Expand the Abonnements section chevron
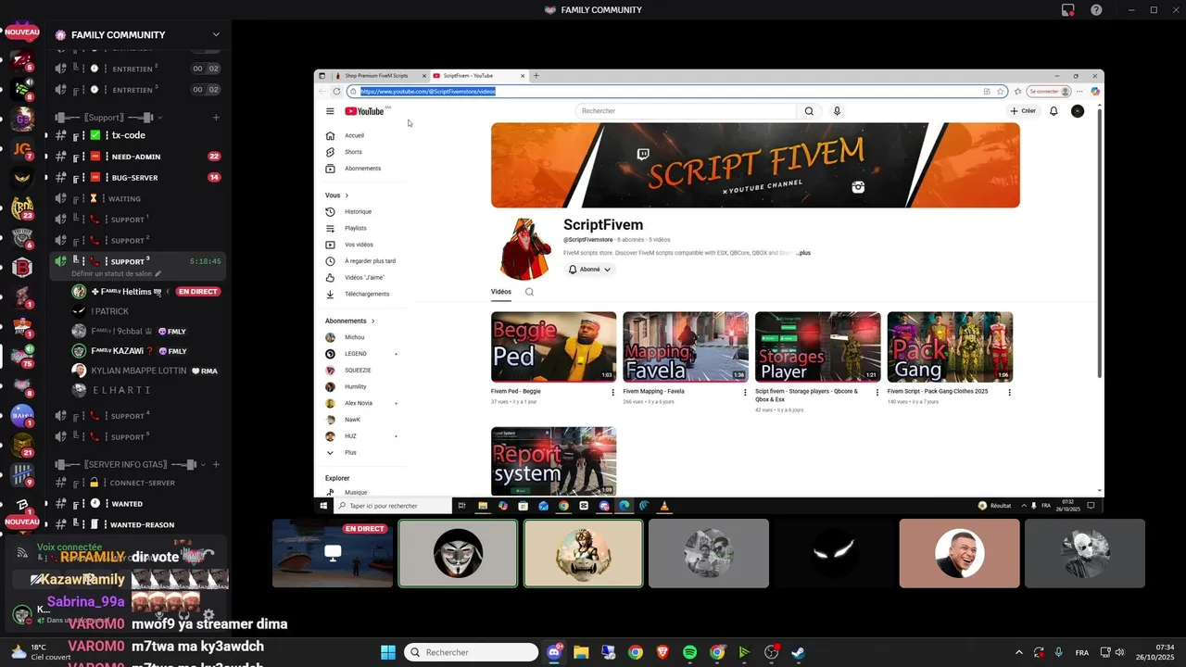 pos(372,321)
